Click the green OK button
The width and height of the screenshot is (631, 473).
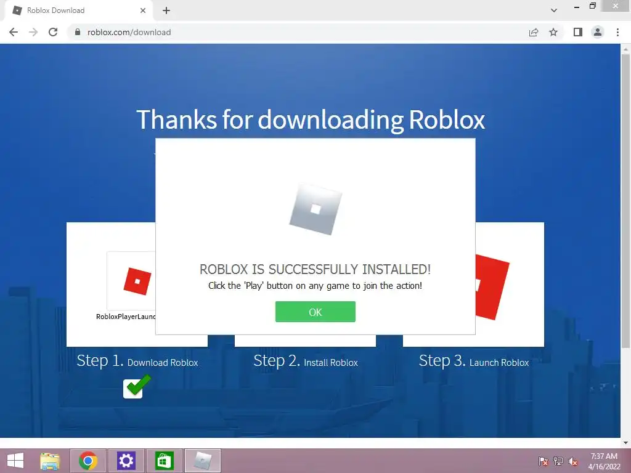(315, 312)
